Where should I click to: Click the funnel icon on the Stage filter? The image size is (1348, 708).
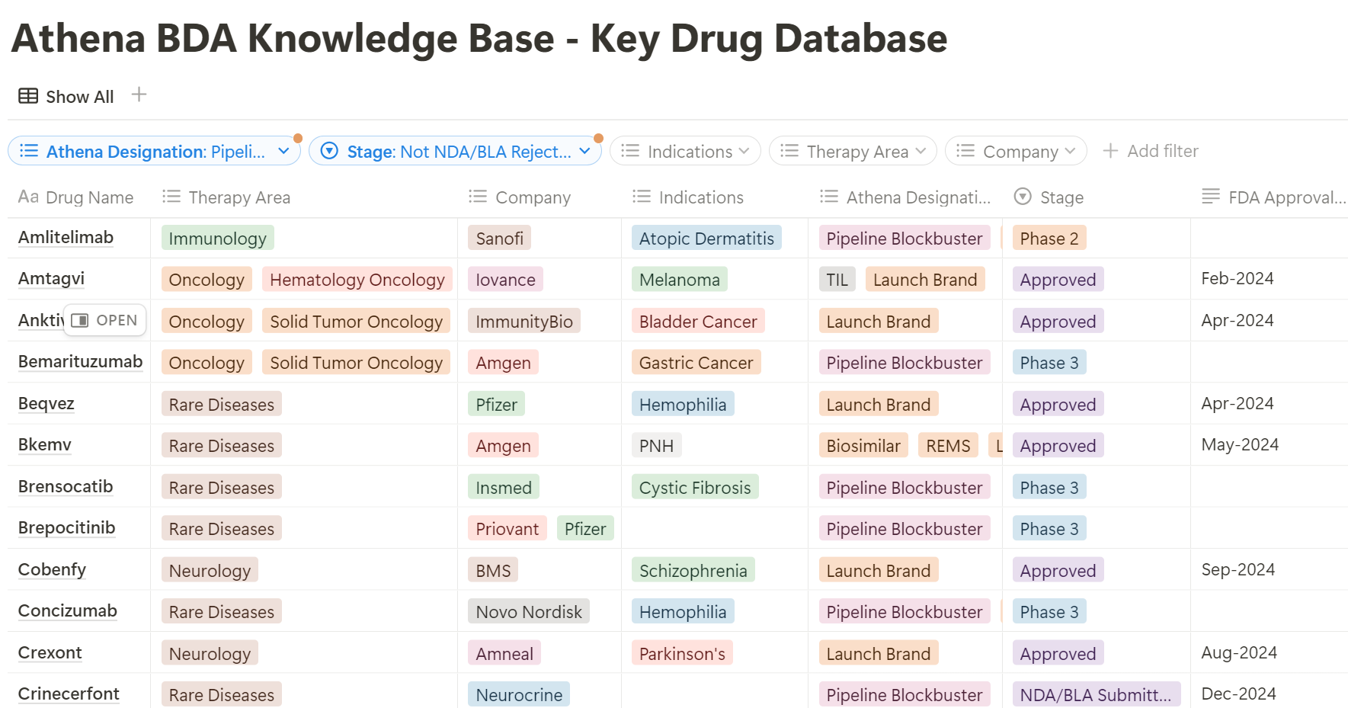pyautogui.click(x=329, y=151)
